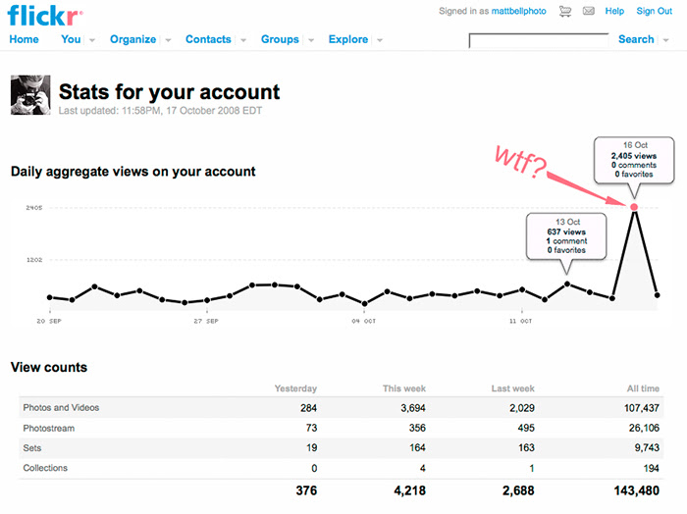Click the 4,218 this week total
687x514 pixels.
pos(409,490)
